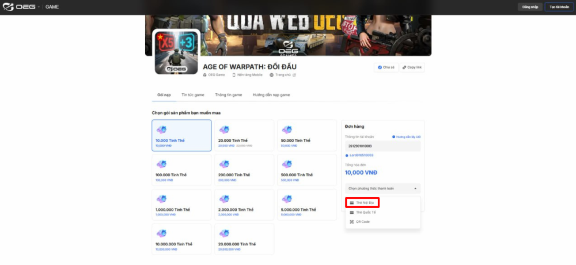
Task: Open the Hướng dẫn lấy UID help link
Action: coord(407,137)
